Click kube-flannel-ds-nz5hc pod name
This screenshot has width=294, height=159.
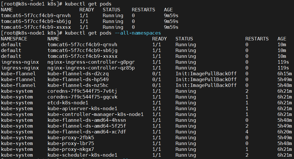click(78, 85)
